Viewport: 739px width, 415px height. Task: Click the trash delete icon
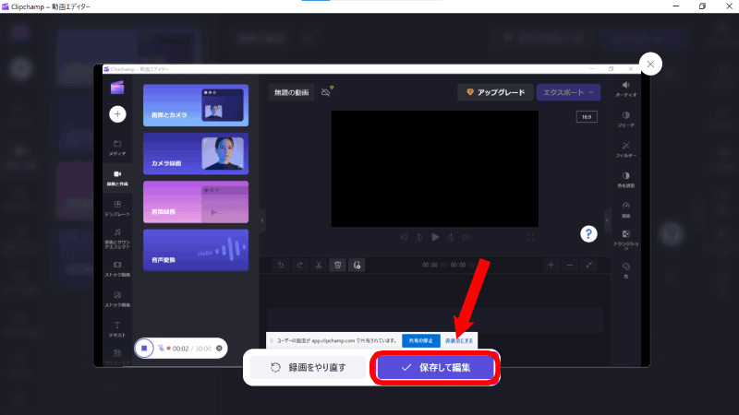click(337, 265)
